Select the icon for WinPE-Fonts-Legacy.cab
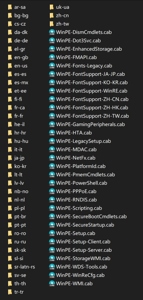 point(52,66)
